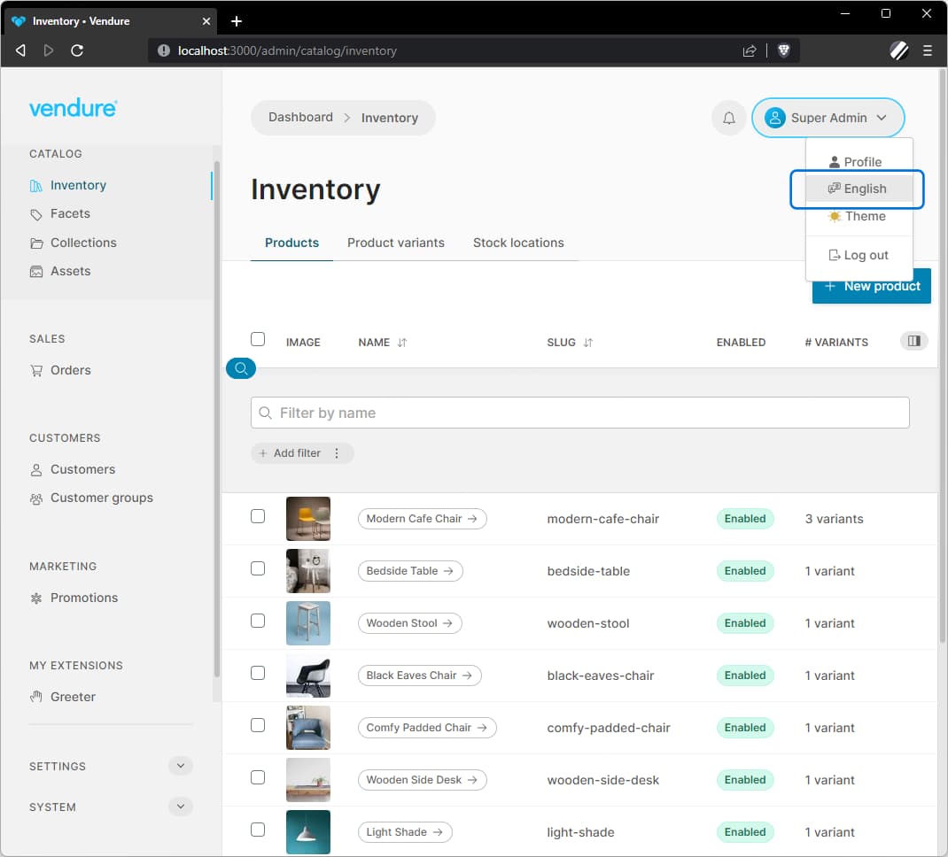Switch to the Product variants tab

pyautogui.click(x=396, y=243)
